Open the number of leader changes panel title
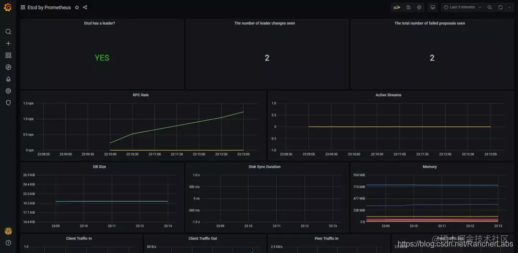 265,23
